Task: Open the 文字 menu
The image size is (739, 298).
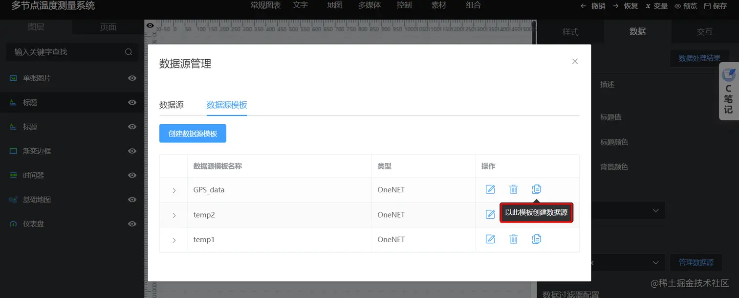Action: 301,5
